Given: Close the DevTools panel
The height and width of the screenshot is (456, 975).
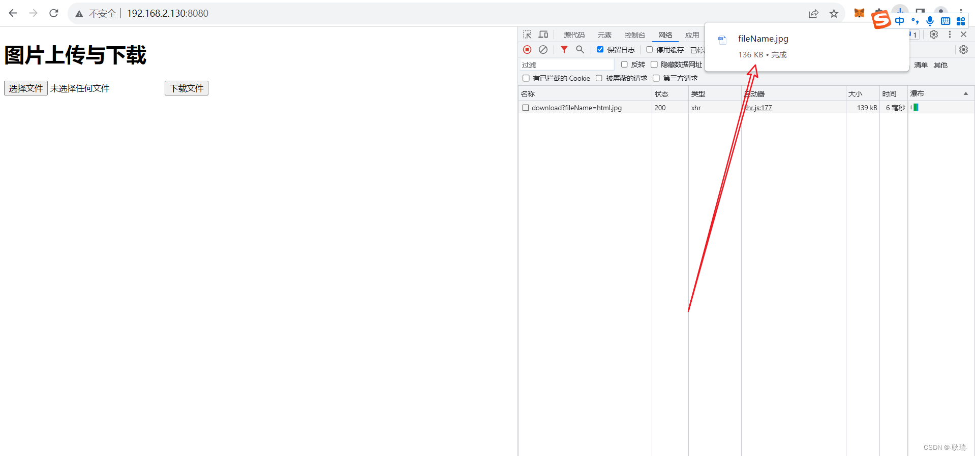Looking at the screenshot, I should click(963, 35).
